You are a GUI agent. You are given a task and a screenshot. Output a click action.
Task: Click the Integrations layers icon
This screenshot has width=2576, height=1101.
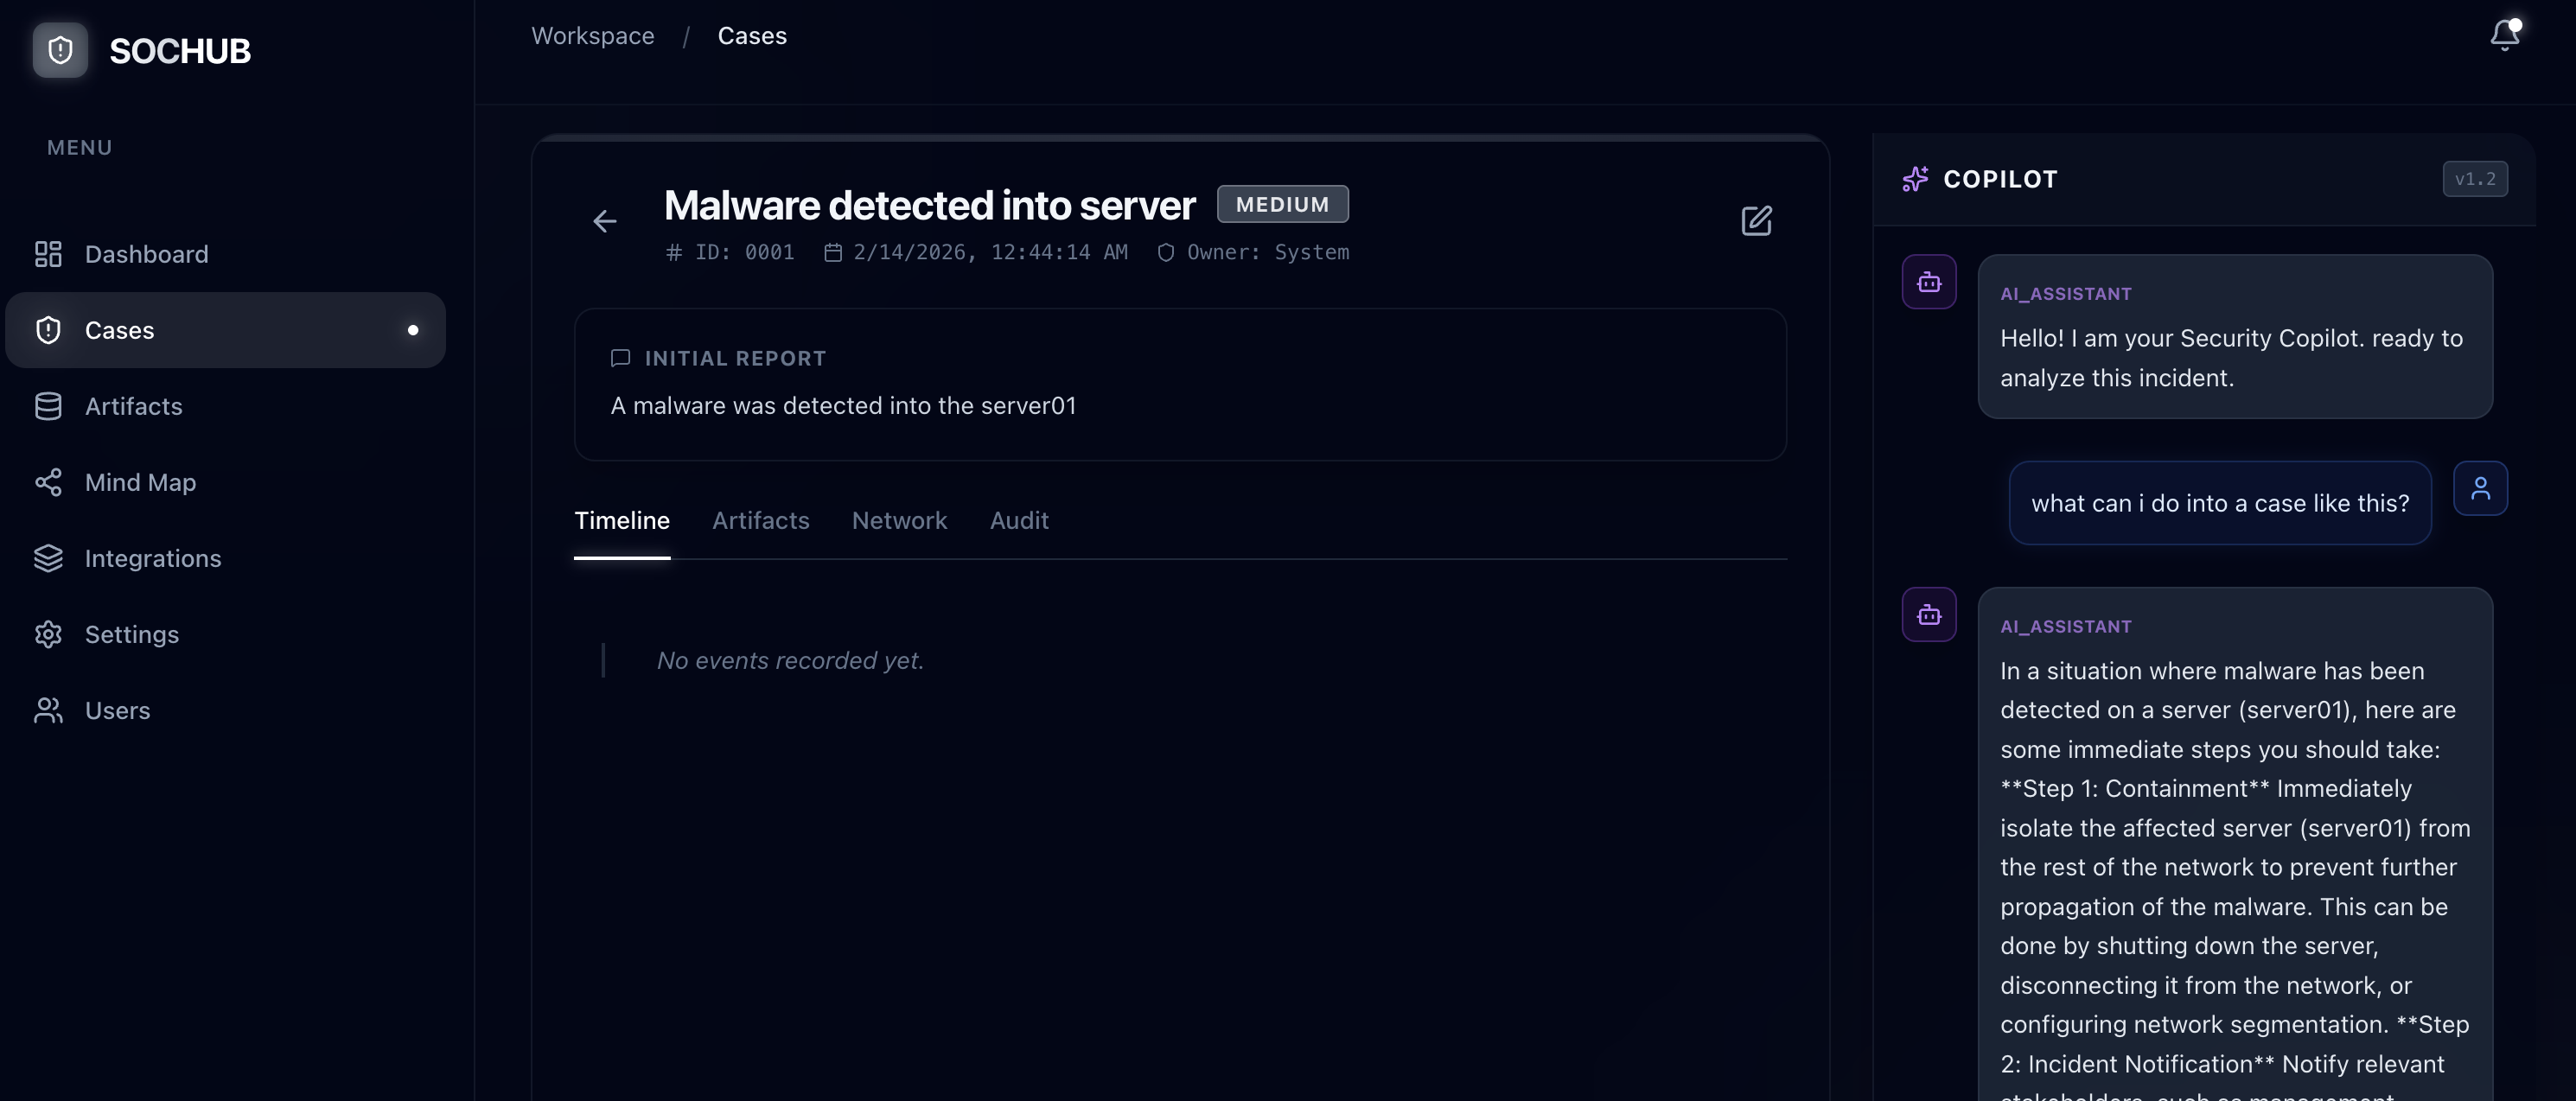click(48, 558)
